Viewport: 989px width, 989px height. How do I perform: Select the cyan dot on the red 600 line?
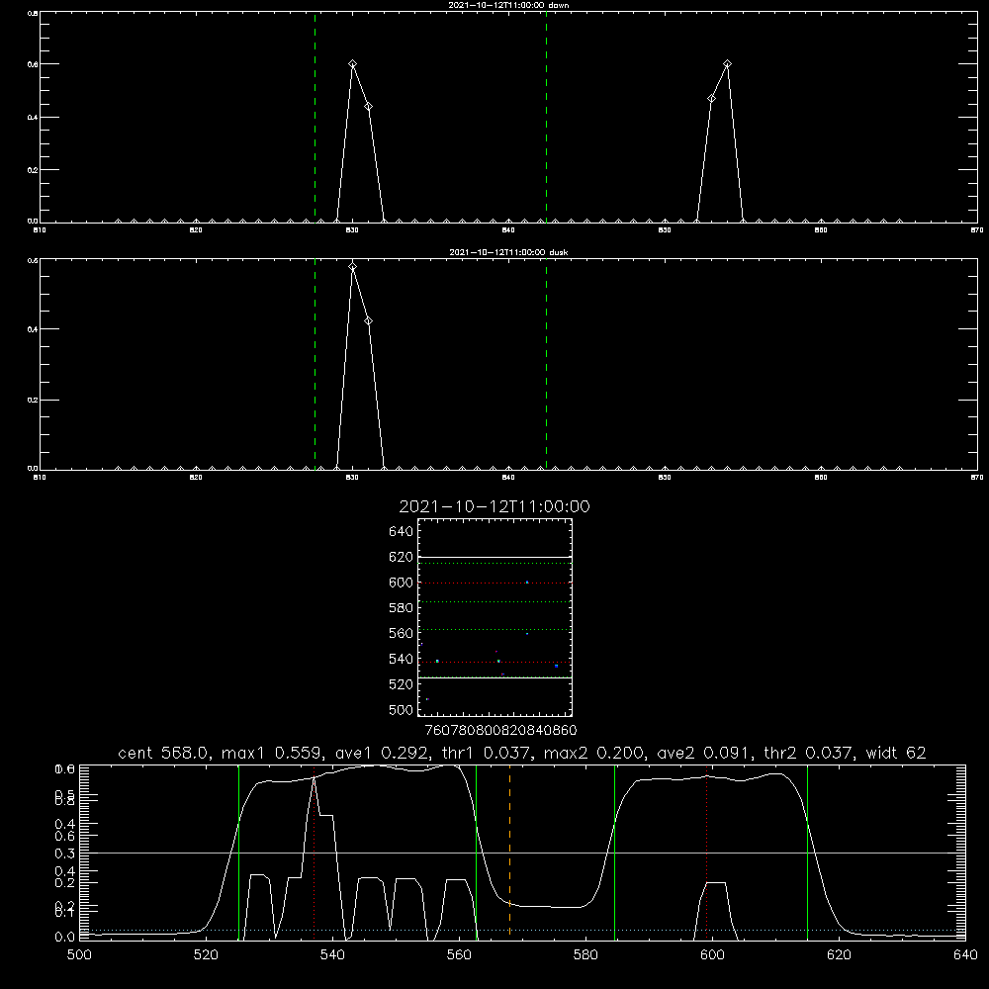point(527,583)
